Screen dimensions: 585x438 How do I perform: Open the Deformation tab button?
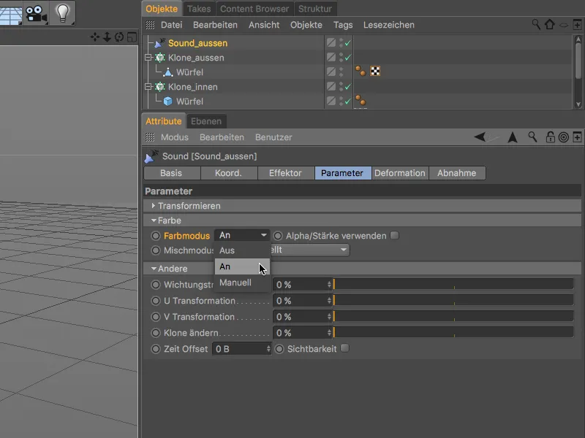(x=399, y=173)
